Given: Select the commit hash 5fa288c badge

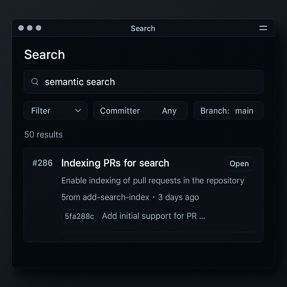Looking at the screenshot, I should coord(79,216).
